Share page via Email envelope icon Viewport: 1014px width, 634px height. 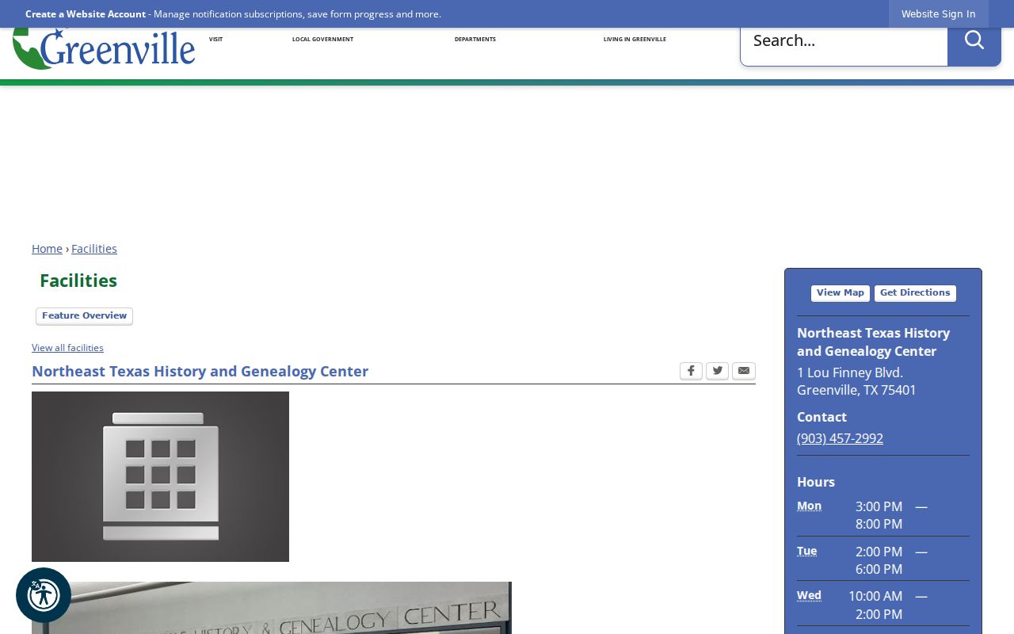(x=744, y=371)
